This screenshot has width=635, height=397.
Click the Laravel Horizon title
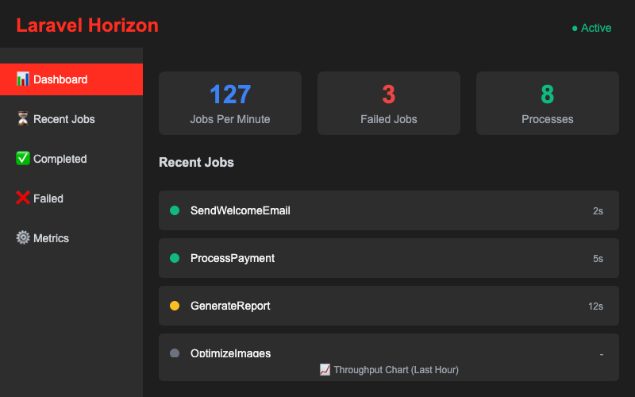click(87, 25)
